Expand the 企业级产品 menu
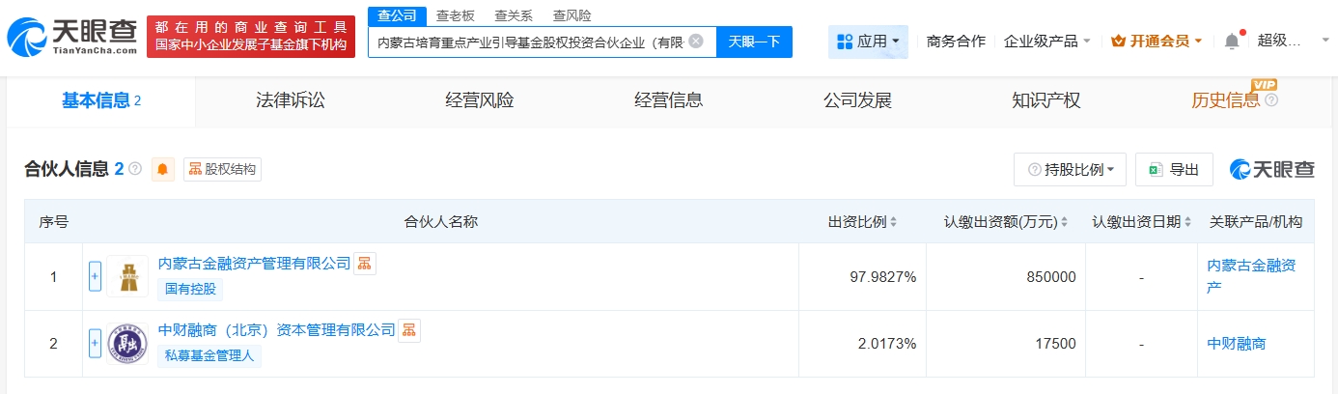The image size is (1338, 394). (1047, 42)
